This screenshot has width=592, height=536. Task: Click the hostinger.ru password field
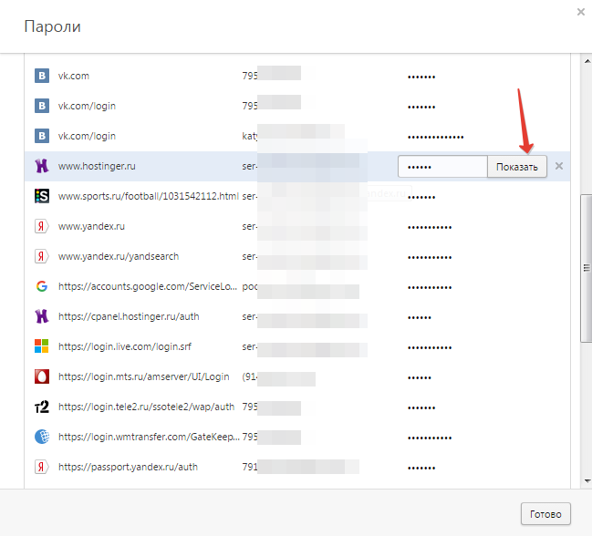(442, 167)
